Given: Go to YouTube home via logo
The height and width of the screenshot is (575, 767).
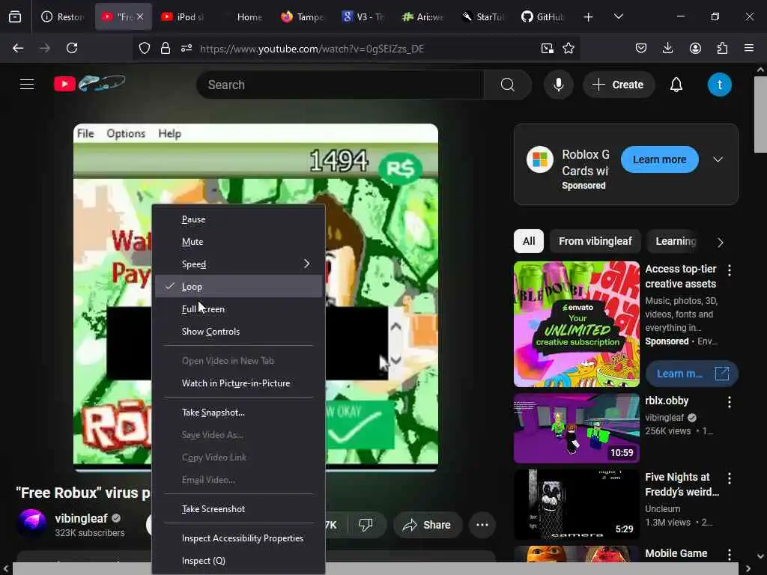Looking at the screenshot, I should pos(90,84).
